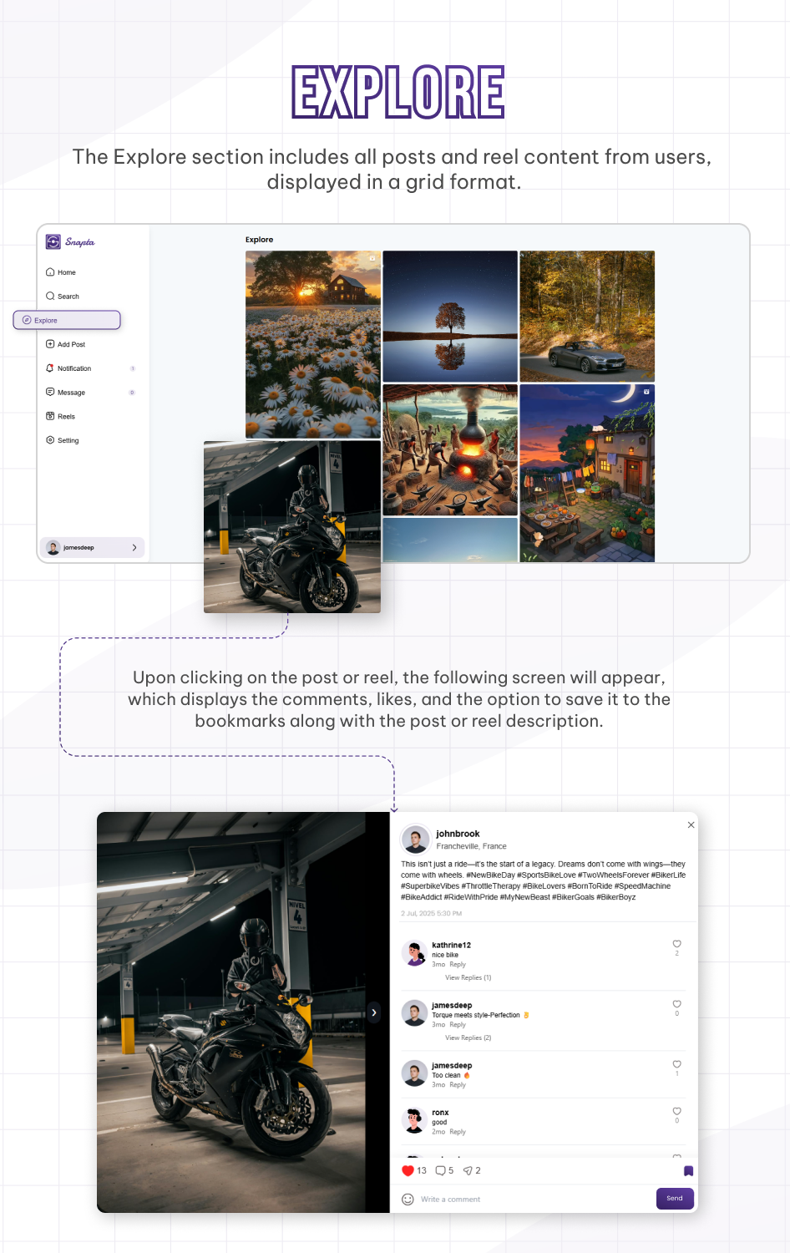Open the johnbrook username link
This screenshot has width=790, height=1253.
pyautogui.click(x=458, y=834)
